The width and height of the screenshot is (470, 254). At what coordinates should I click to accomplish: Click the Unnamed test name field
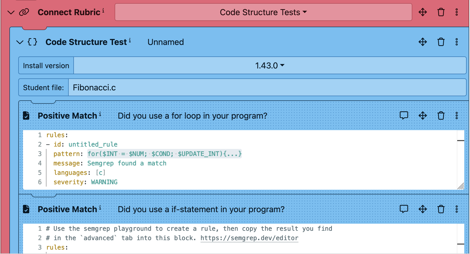click(166, 42)
